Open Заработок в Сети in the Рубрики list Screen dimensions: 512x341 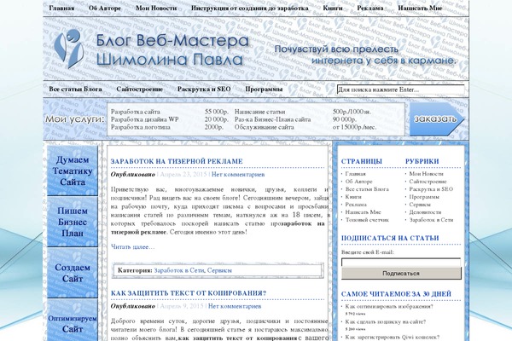(431, 220)
